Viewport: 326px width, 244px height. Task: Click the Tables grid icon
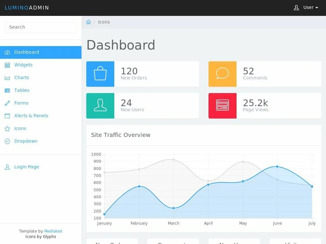[x=7, y=91]
